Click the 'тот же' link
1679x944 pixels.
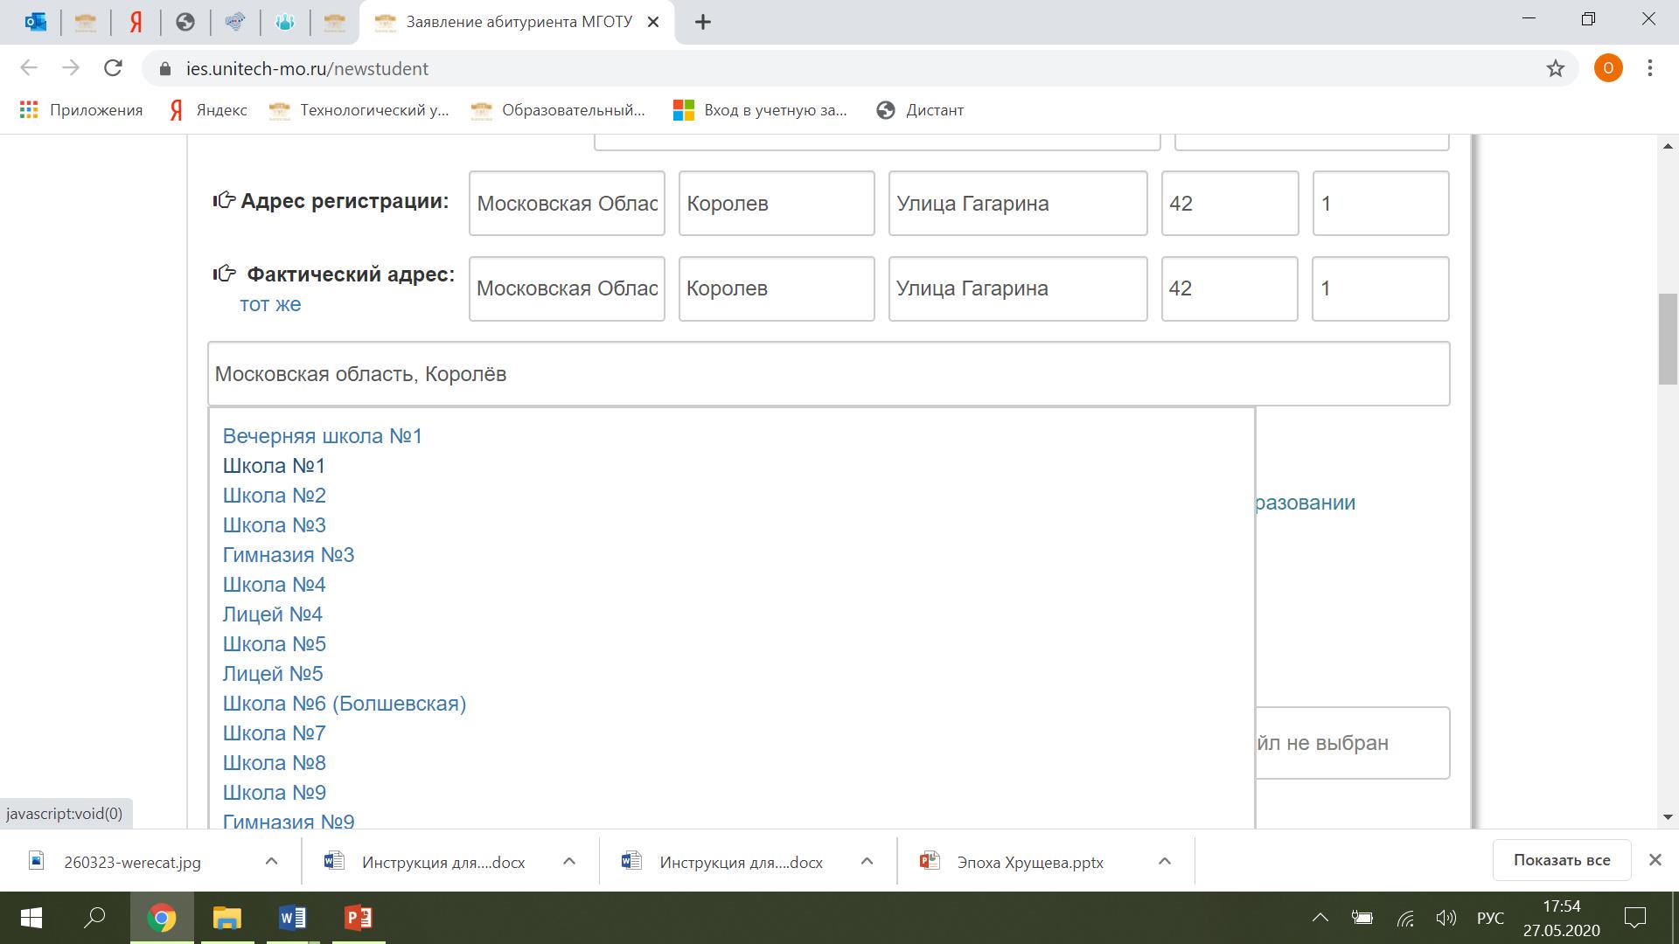(x=270, y=304)
